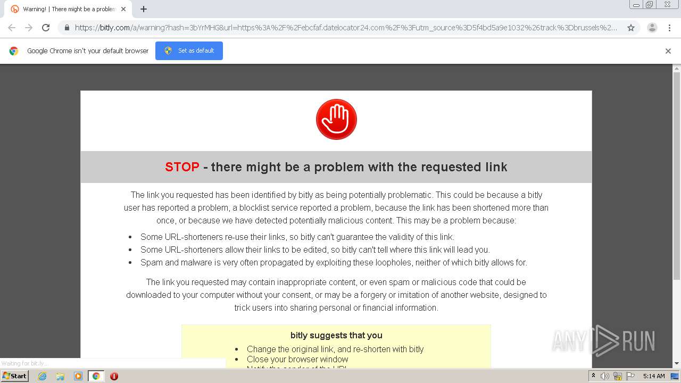Restore down the Chrome window
681x383 pixels.
click(x=650, y=5)
